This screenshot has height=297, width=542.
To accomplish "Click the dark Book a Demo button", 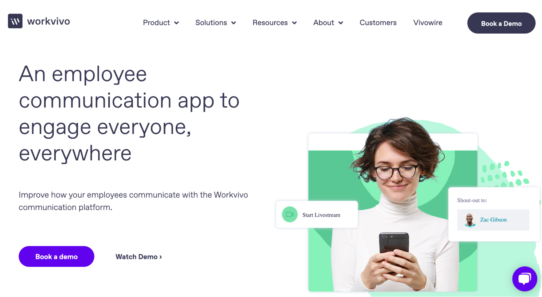I will (x=501, y=23).
